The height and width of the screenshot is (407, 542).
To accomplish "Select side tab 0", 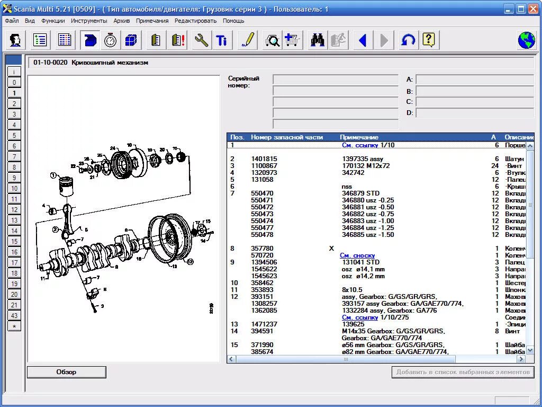I will (x=14, y=82).
